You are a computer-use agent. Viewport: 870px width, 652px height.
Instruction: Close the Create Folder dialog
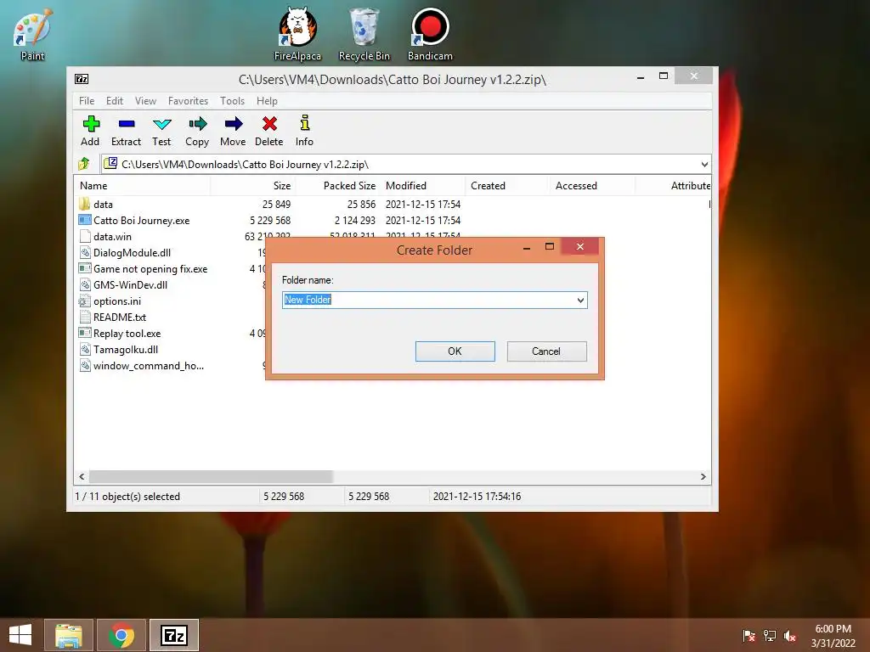click(x=579, y=246)
